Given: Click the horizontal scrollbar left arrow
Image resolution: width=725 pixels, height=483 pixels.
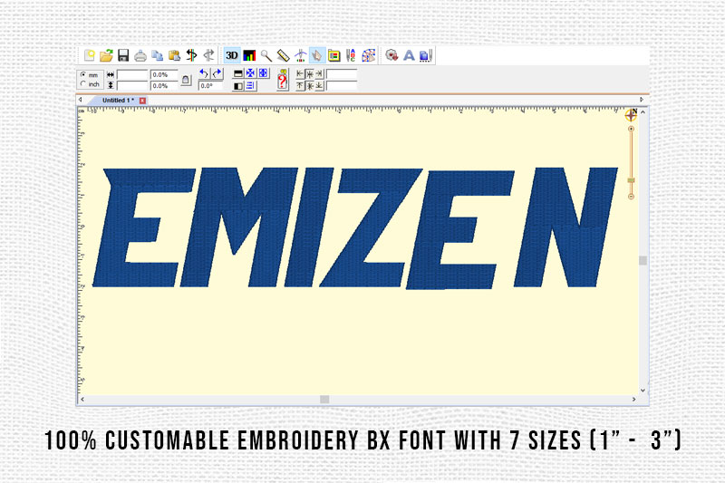Looking at the screenshot, I should 82,400.
